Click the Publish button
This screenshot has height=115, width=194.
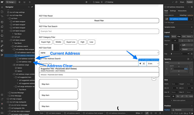click(190, 2)
